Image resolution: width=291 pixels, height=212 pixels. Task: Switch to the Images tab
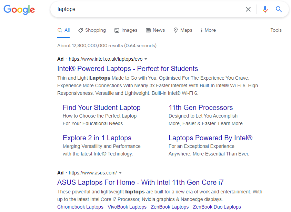coord(126,30)
